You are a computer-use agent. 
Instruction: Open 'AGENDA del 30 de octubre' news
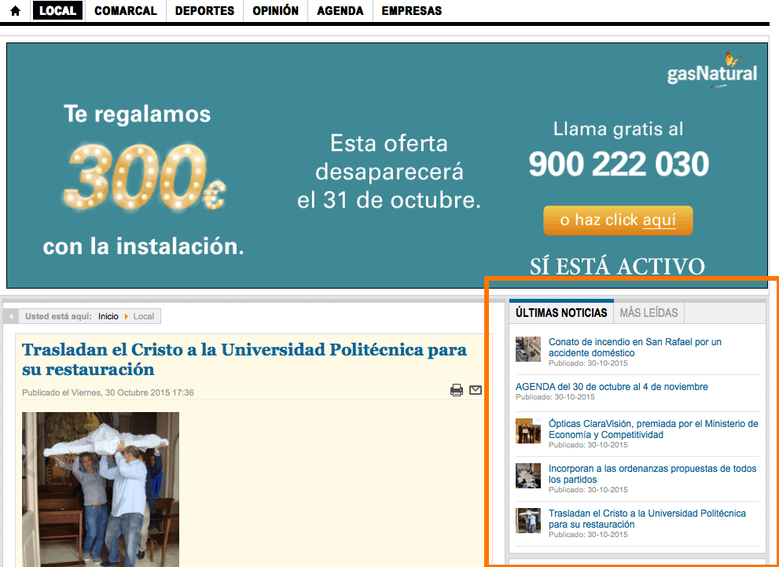point(612,387)
